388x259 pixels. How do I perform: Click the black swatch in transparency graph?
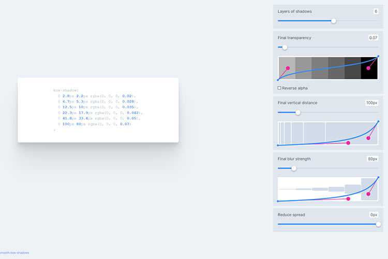tap(369, 68)
